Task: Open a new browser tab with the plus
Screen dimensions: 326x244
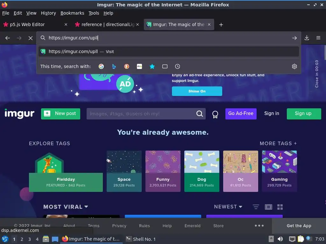Action: tap(221, 25)
